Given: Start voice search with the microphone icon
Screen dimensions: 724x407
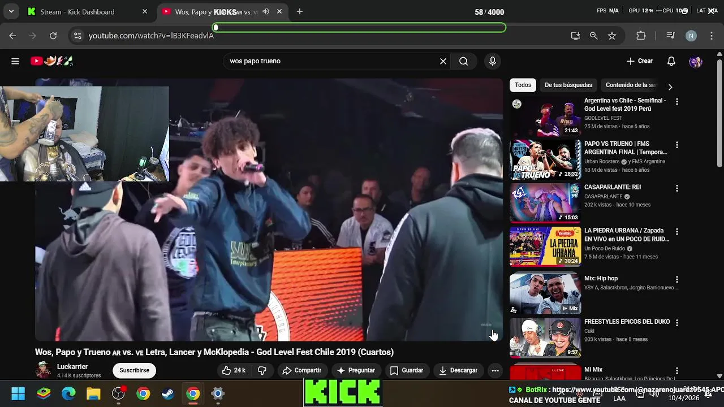Looking at the screenshot, I should 493,61.
